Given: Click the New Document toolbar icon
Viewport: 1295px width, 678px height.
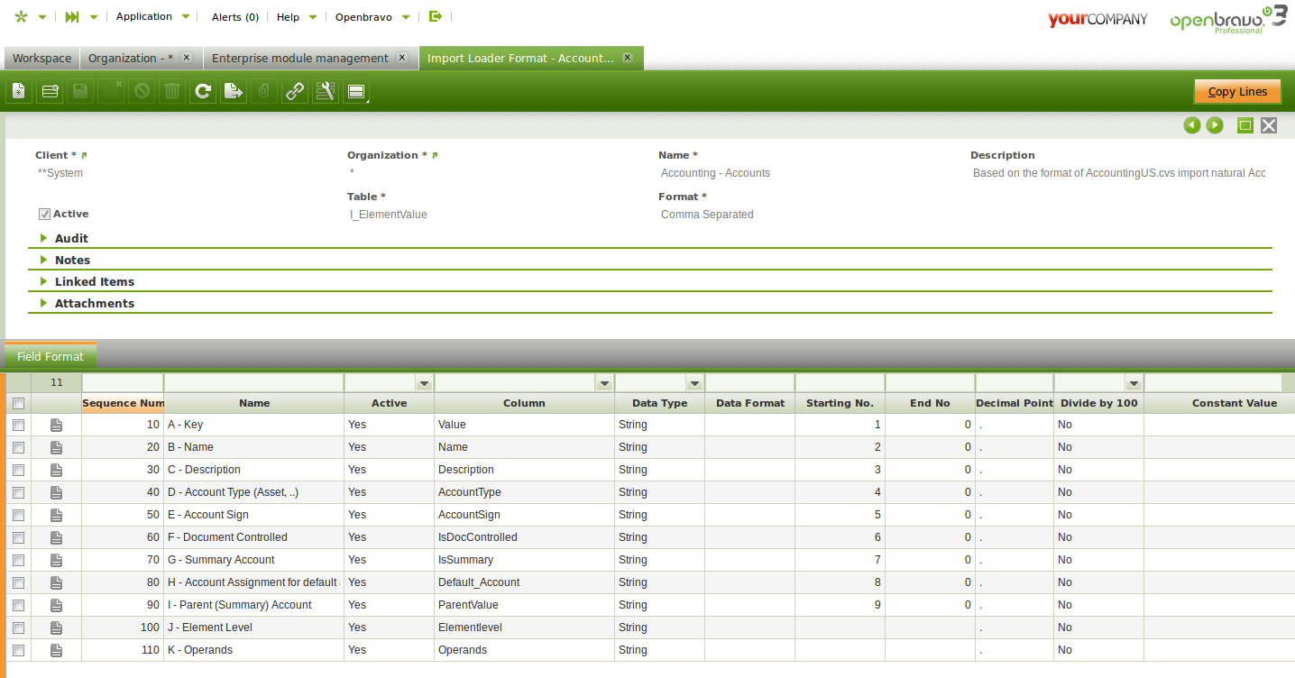Looking at the screenshot, I should [19, 91].
